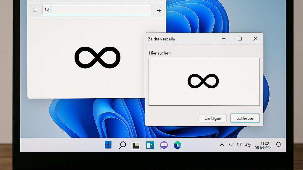
Task: Click the infinity logo in the back window
Action: pos(97,58)
